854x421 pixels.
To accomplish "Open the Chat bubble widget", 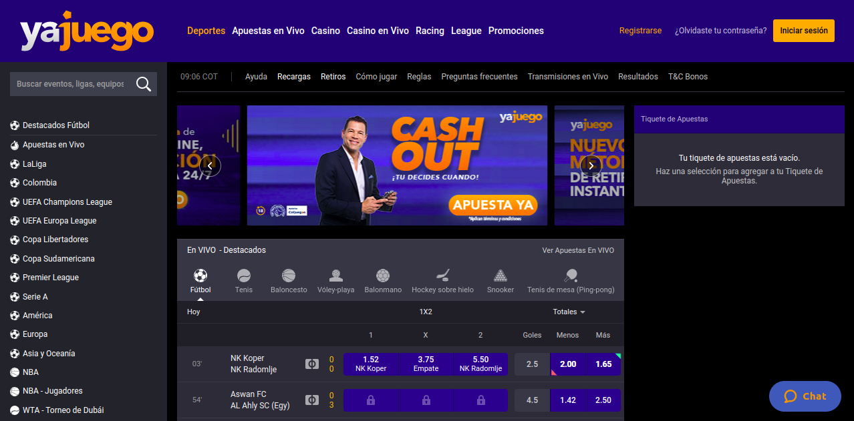I will click(805, 396).
